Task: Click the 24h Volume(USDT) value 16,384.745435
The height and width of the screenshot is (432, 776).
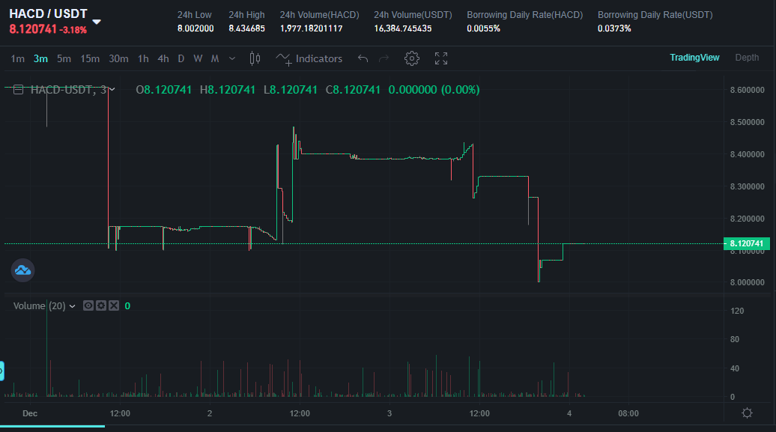Action: [402, 28]
